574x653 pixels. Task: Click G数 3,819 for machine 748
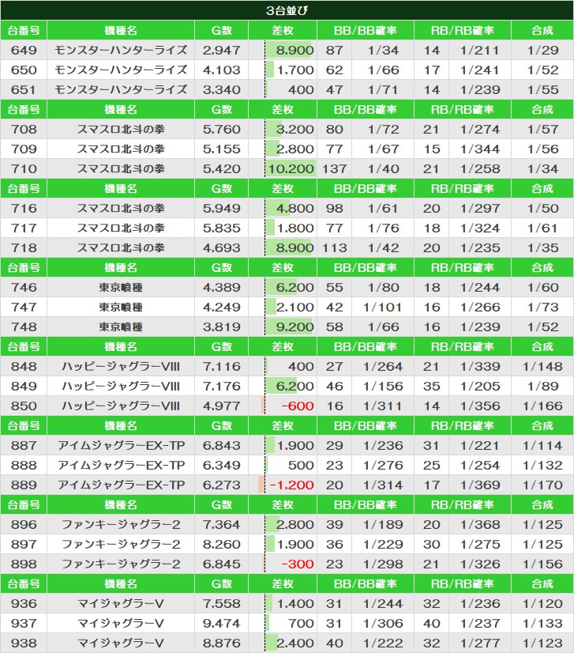[222, 327]
